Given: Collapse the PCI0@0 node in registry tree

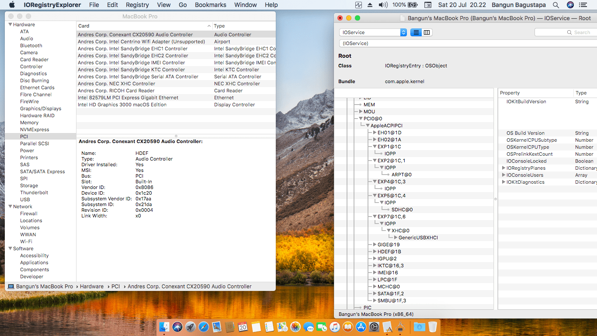Looking at the screenshot, I should coord(360,119).
